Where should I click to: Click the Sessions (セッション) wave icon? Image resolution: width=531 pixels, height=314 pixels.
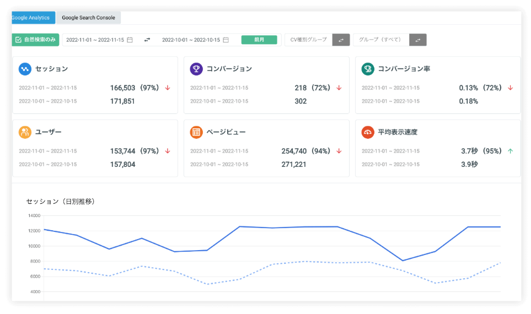25,69
